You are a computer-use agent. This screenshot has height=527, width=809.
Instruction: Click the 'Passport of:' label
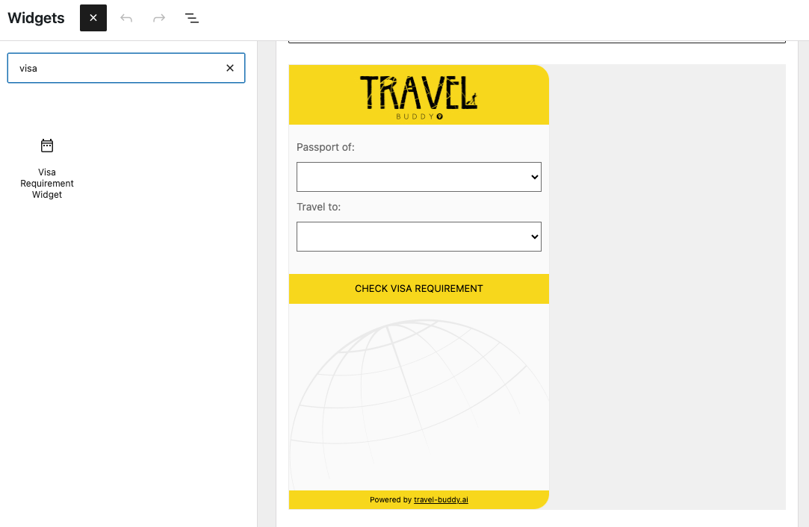pyautogui.click(x=326, y=148)
